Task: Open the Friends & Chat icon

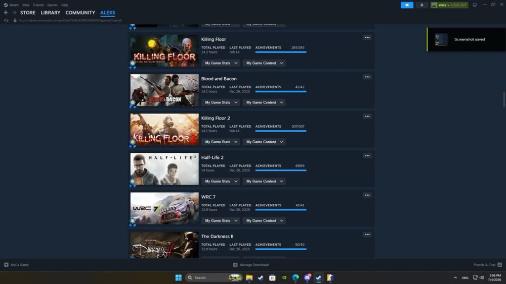Action: (499, 265)
